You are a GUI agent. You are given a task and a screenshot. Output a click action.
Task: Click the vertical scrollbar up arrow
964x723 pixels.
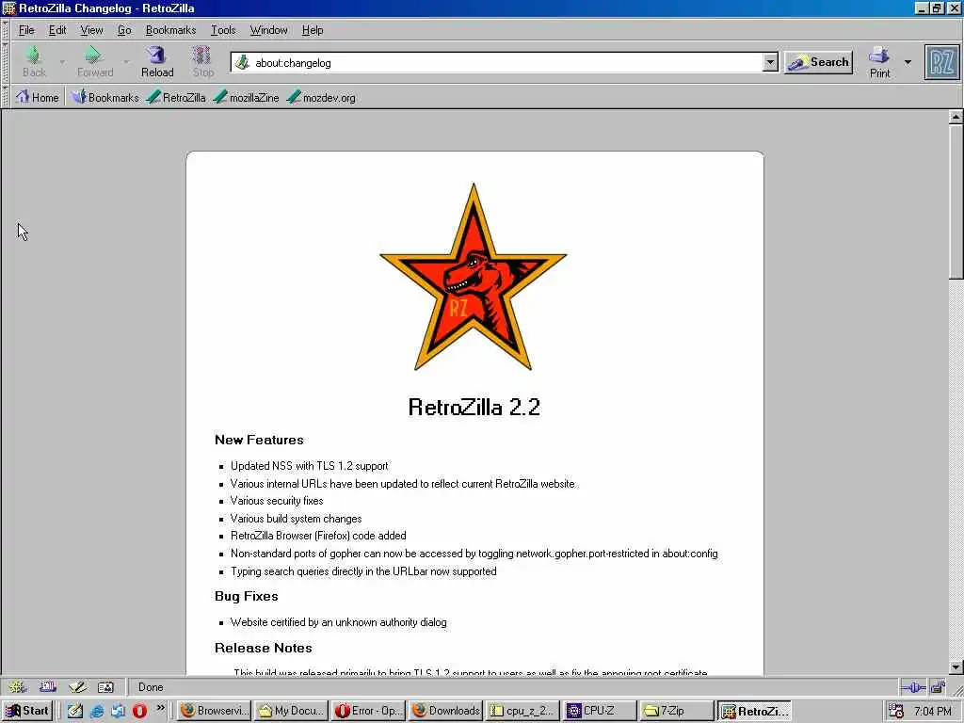(x=956, y=117)
